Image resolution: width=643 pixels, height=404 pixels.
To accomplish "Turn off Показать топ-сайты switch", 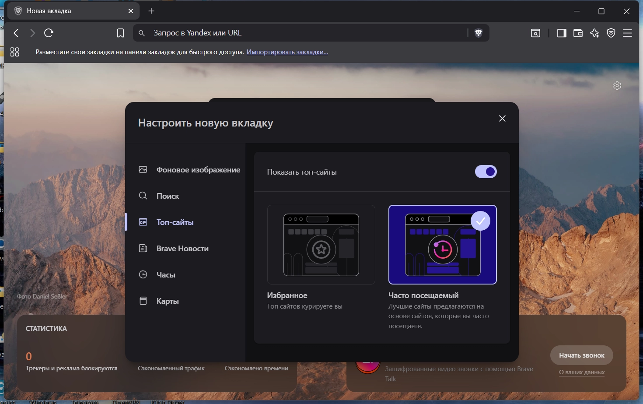I will click(x=486, y=172).
